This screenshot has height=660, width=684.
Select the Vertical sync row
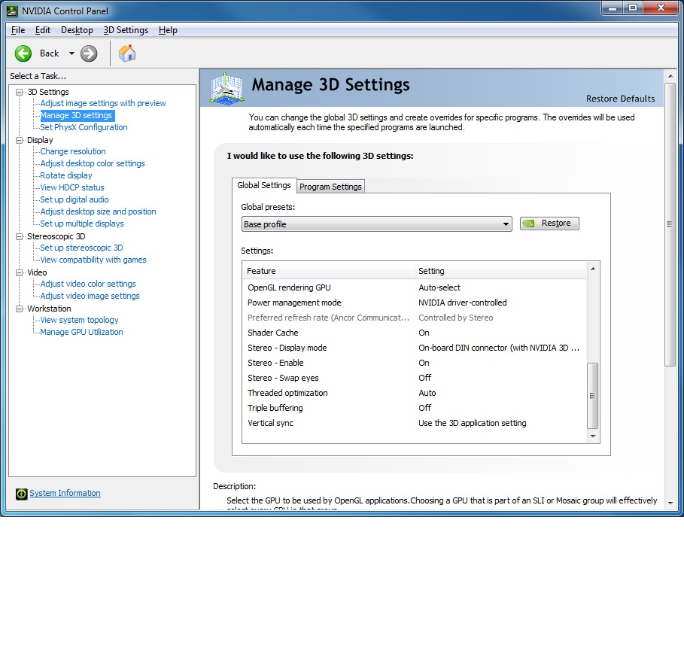(x=415, y=423)
